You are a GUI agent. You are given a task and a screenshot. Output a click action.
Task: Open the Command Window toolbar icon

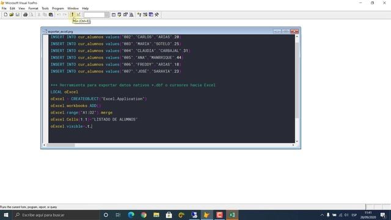point(114,15)
